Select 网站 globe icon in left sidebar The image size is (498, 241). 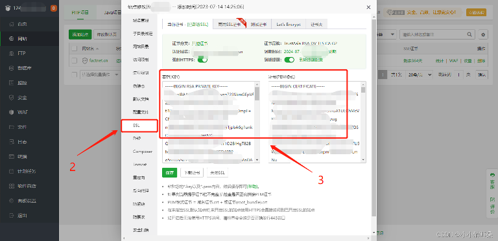coord(12,39)
